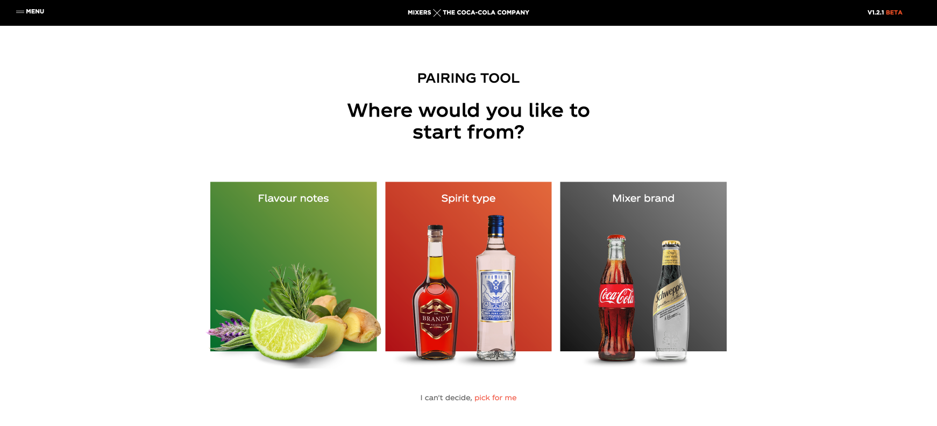
Task: Click the Schweppes bottle image
Action: coord(670,301)
